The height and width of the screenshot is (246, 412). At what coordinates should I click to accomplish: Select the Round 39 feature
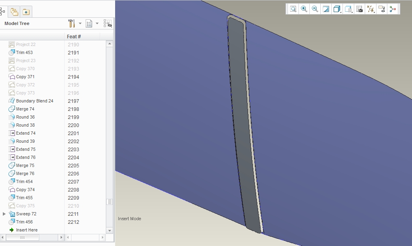(x=25, y=142)
